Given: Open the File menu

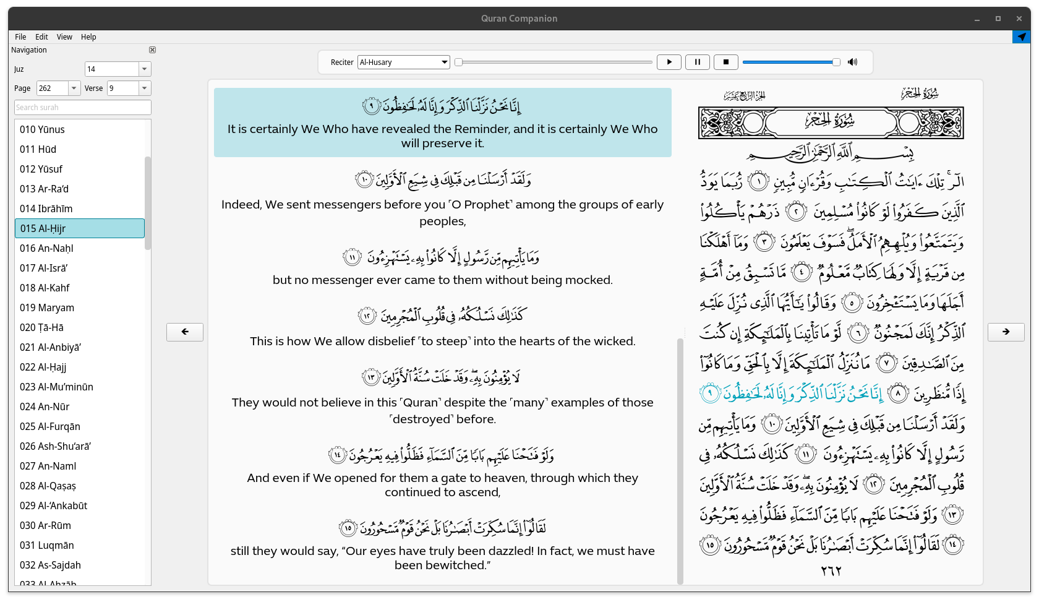Looking at the screenshot, I should 20,37.
